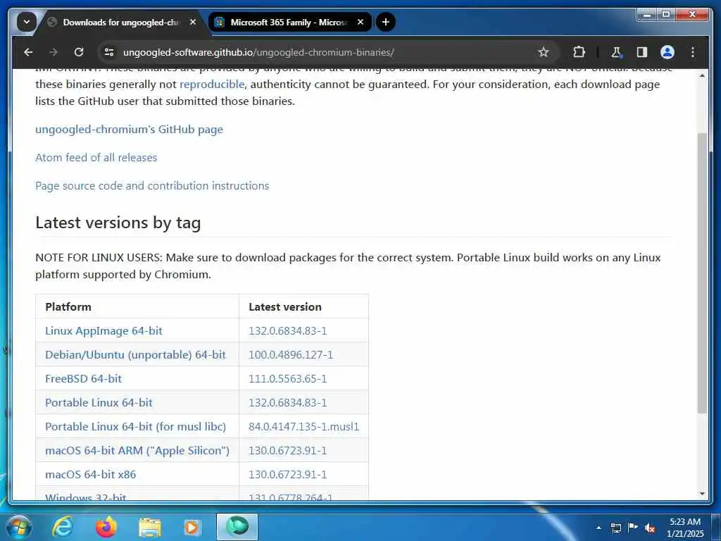The width and height of the screenshot is (721, 541).
Task: Open Portable Linux 64-bit link
Action: click(99, 402)
